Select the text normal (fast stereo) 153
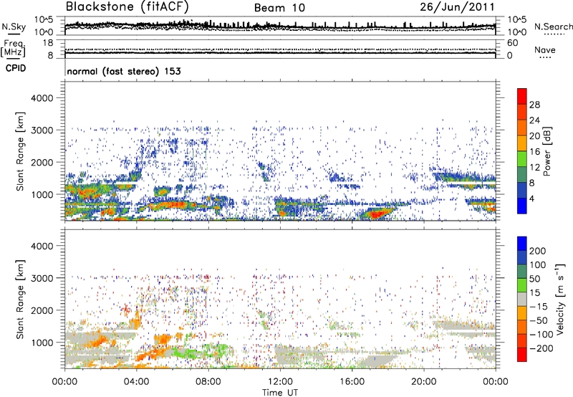573x397 pixels. (124, 71)
